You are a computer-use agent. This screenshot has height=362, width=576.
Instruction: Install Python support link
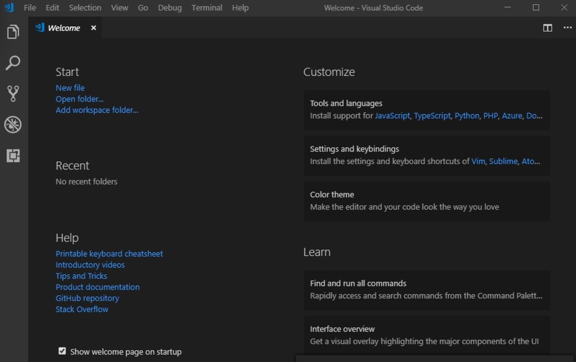click(x=467, y=116)
